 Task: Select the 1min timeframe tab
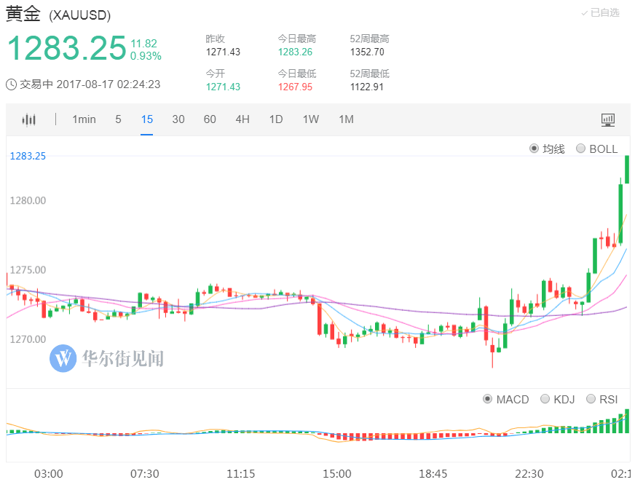pos(84,119)
